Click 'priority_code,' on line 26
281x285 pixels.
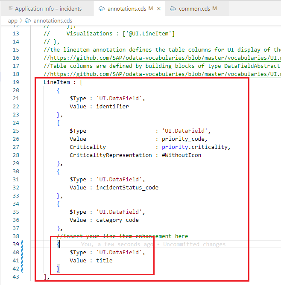point(184,139)
